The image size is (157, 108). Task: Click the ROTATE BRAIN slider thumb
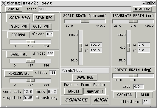(133, 76)
